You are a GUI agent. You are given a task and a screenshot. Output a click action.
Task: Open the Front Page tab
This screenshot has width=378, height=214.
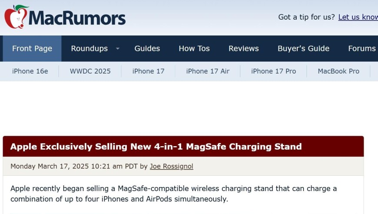click(32, 48)
